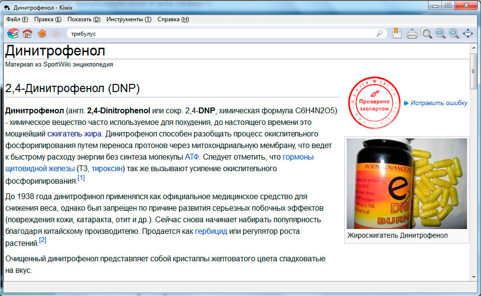481x296 pixels.
Task: Open the гербицид hyperlink
Action: pyautogui.click(x=210, y=231)
